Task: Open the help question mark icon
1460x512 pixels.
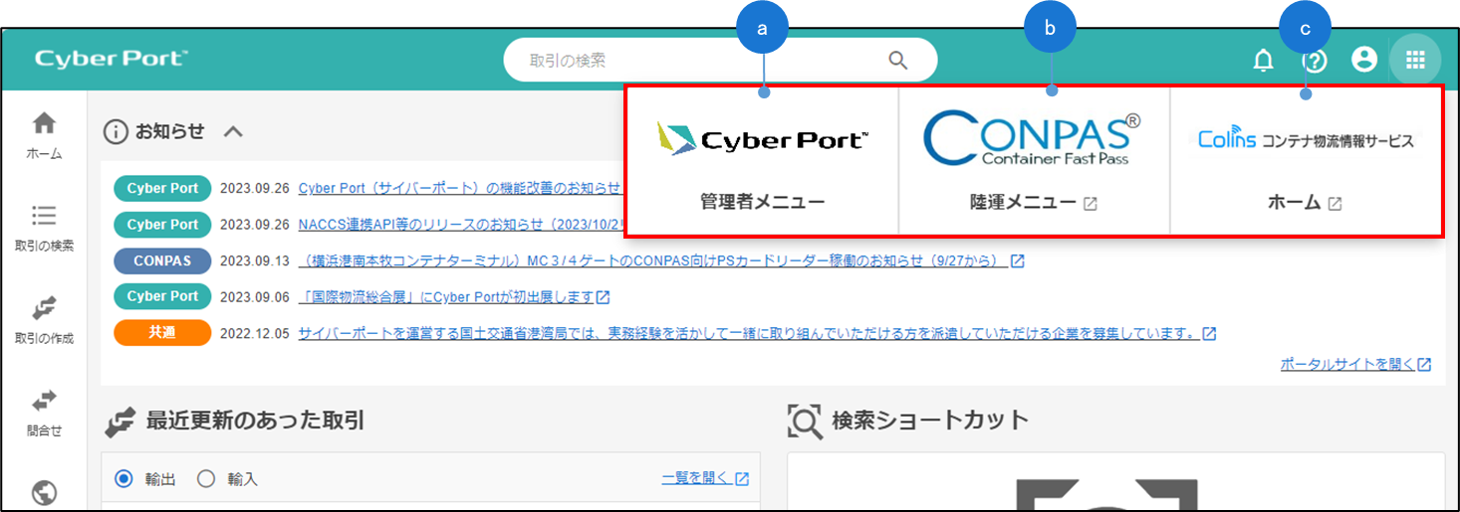Action: tap(1315, 61)
